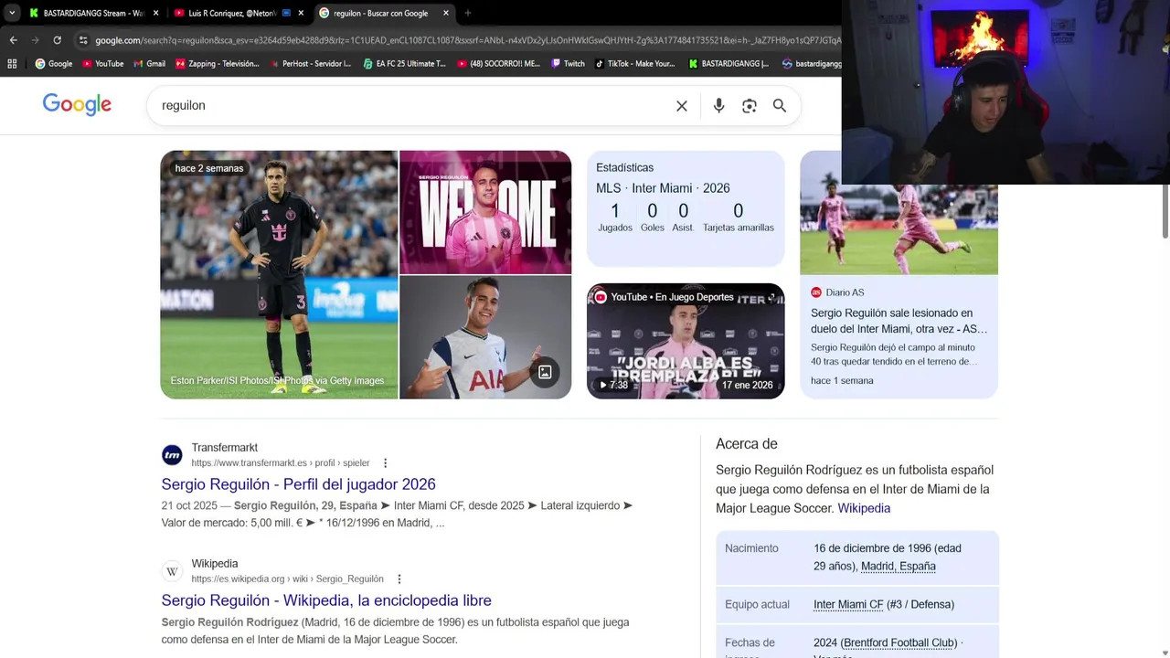The width and height of the screenshot is (1170, 658).
Task: Open the BASTARDIGANGG Kick bookmark
Action: point(729,64)
